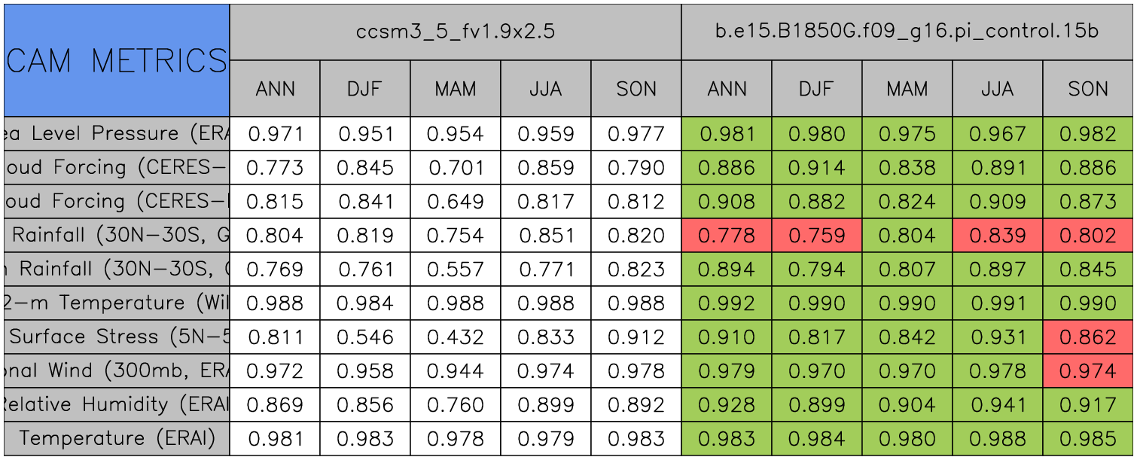Select the cell showing 0.557
1137x460 pixels.
coord(456,270)
